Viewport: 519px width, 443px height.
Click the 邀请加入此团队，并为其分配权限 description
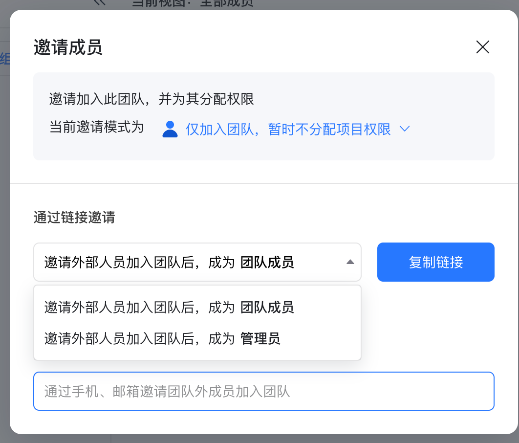pyautogui.click(x=151, y=99)
